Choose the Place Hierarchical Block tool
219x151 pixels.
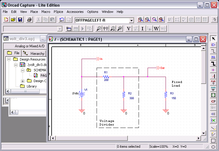213,95
